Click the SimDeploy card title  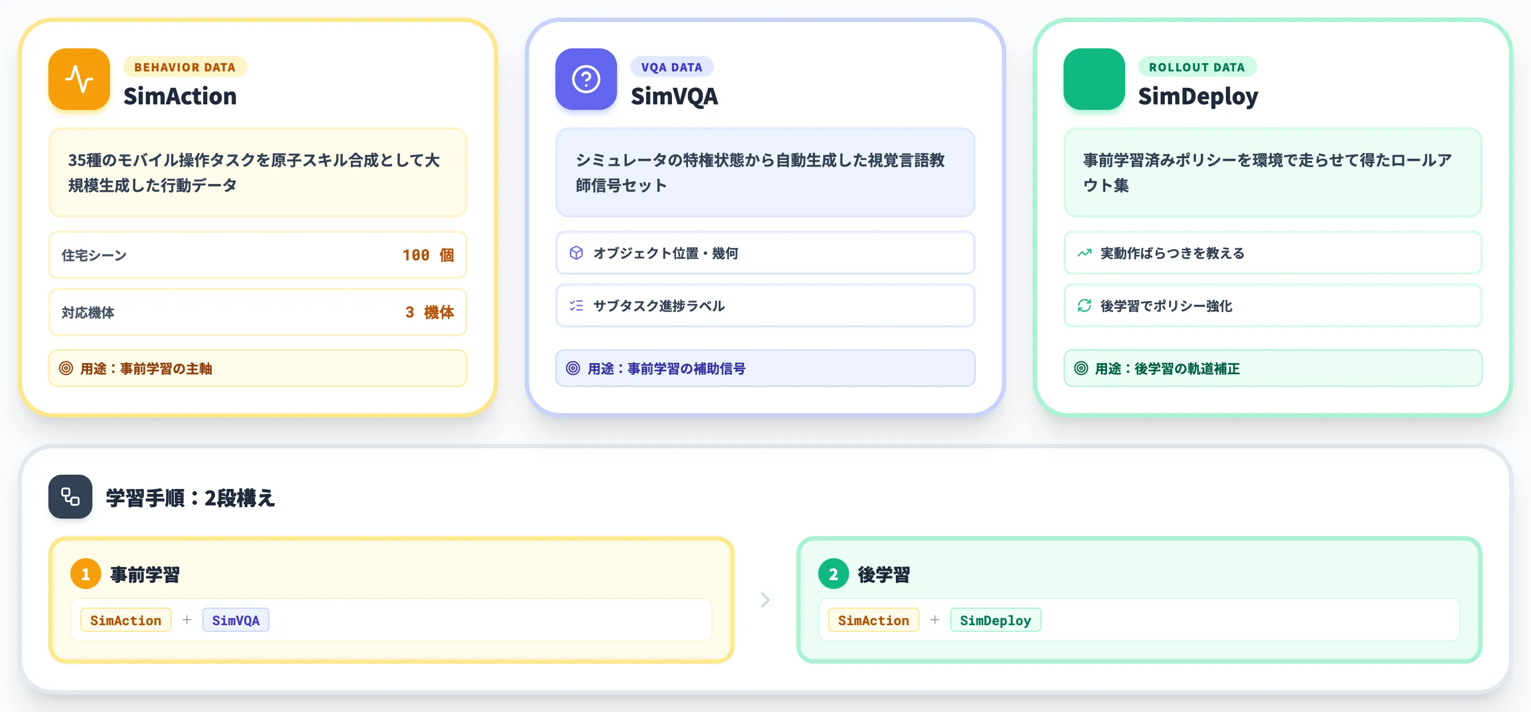[1198, 96]
